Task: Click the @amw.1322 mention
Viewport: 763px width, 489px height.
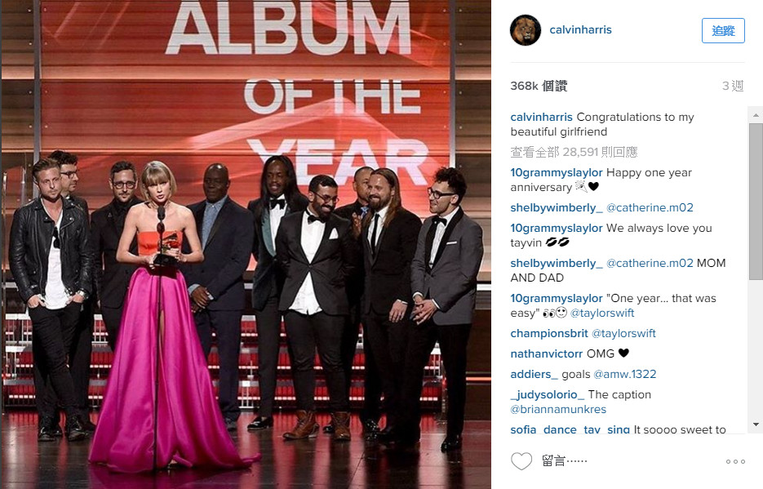Action: tap(625, 374)
